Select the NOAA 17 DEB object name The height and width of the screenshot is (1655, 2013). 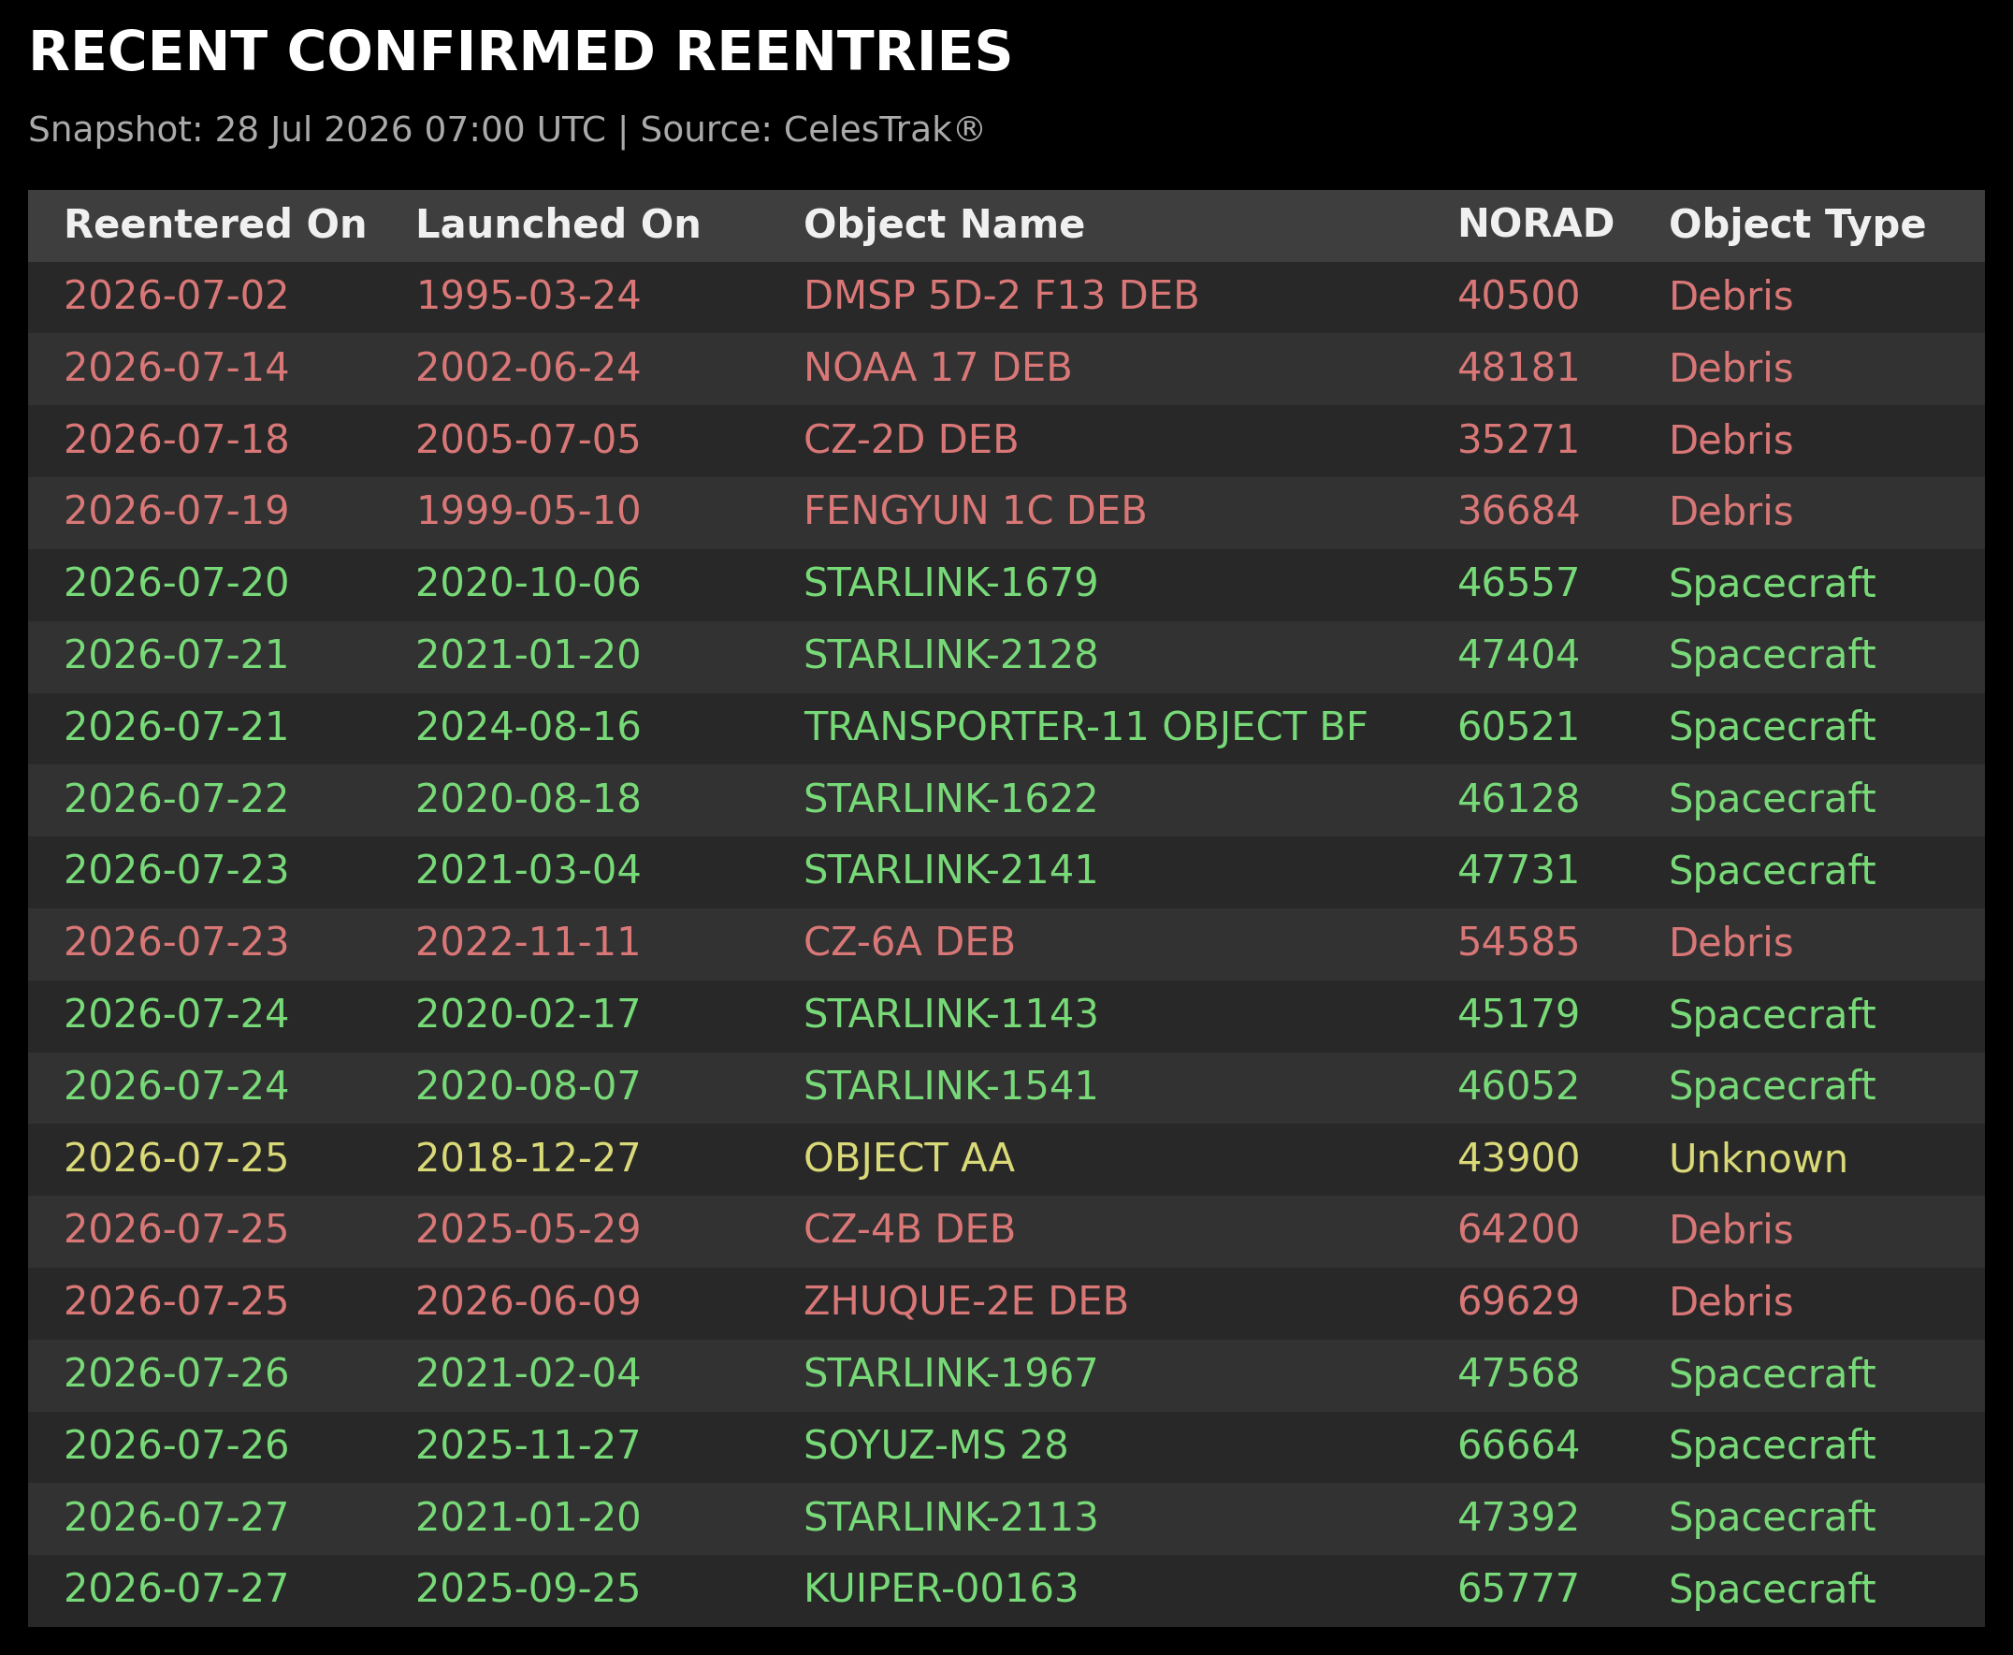pos(937,368)
